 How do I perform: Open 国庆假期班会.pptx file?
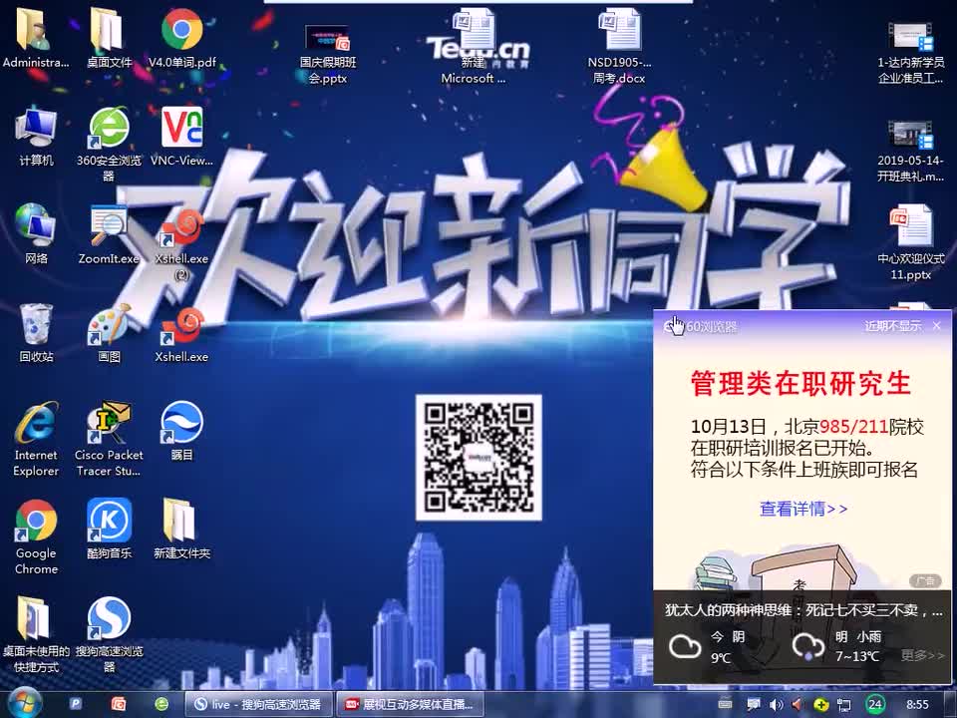[328, 54]
